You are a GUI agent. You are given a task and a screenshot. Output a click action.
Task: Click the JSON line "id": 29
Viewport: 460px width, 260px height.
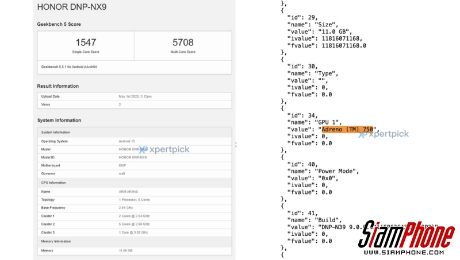[x=302, y=18]
